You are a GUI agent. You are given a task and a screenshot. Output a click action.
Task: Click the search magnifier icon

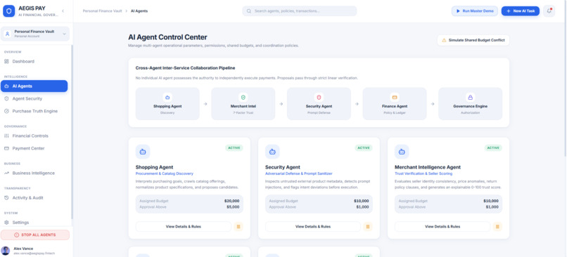pos(249,11)
